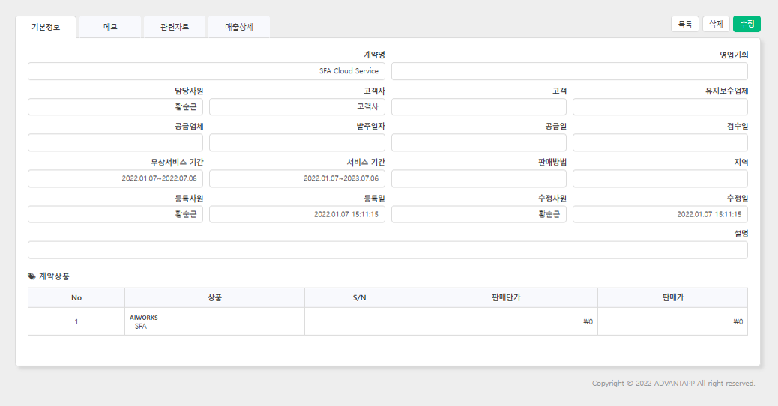Click the S/N column header
Screen dimensions: 778x406
pos(359,297)
